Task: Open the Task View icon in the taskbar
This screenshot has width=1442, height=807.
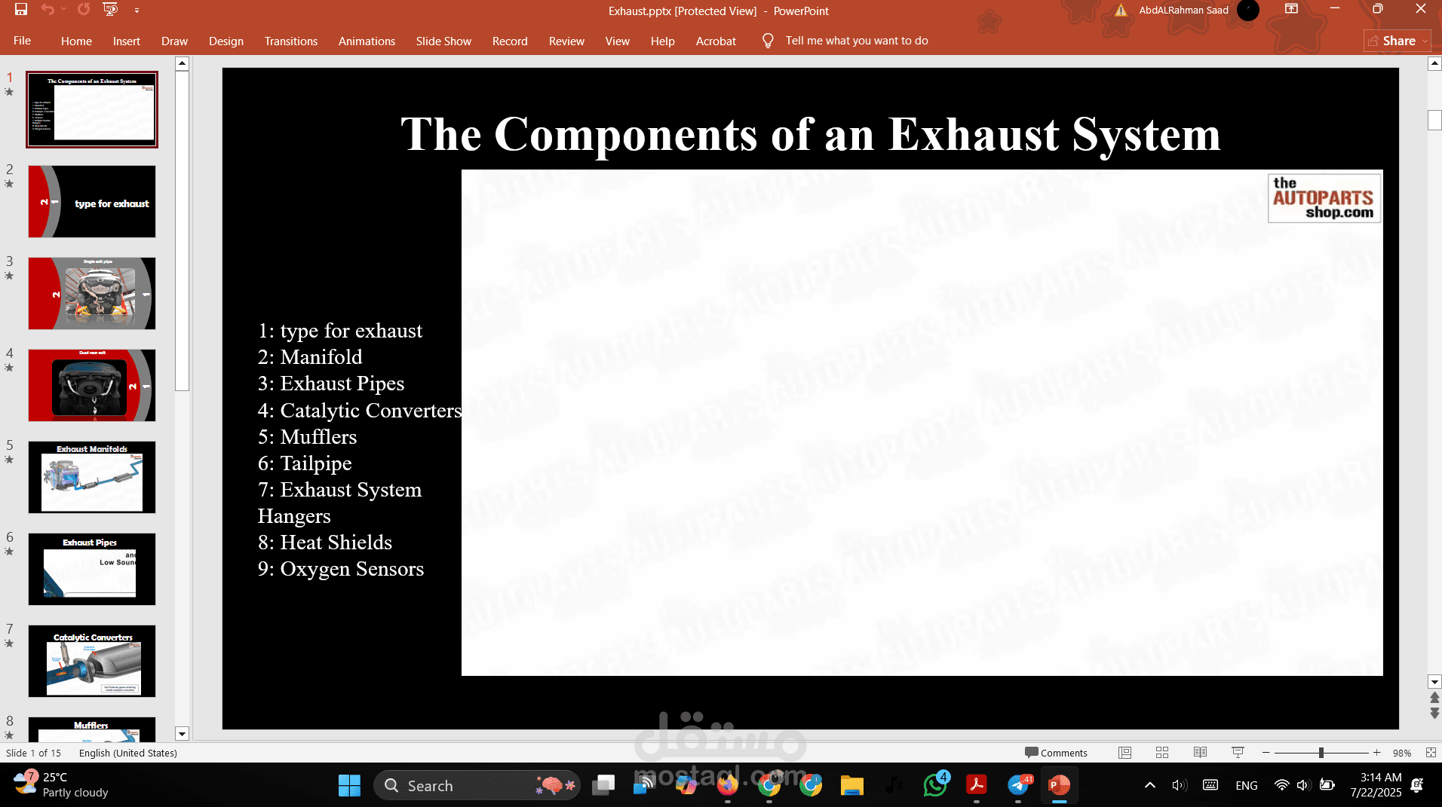Action: pyautogui.click(x=603, y=785)
